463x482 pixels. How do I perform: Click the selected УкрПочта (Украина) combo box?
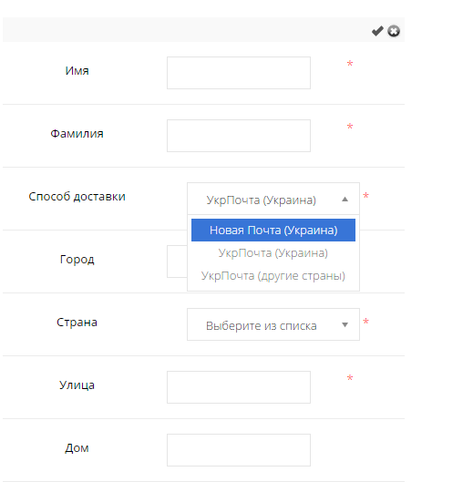coord(273,199)
